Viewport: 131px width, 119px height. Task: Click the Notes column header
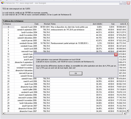click(71, 24)
